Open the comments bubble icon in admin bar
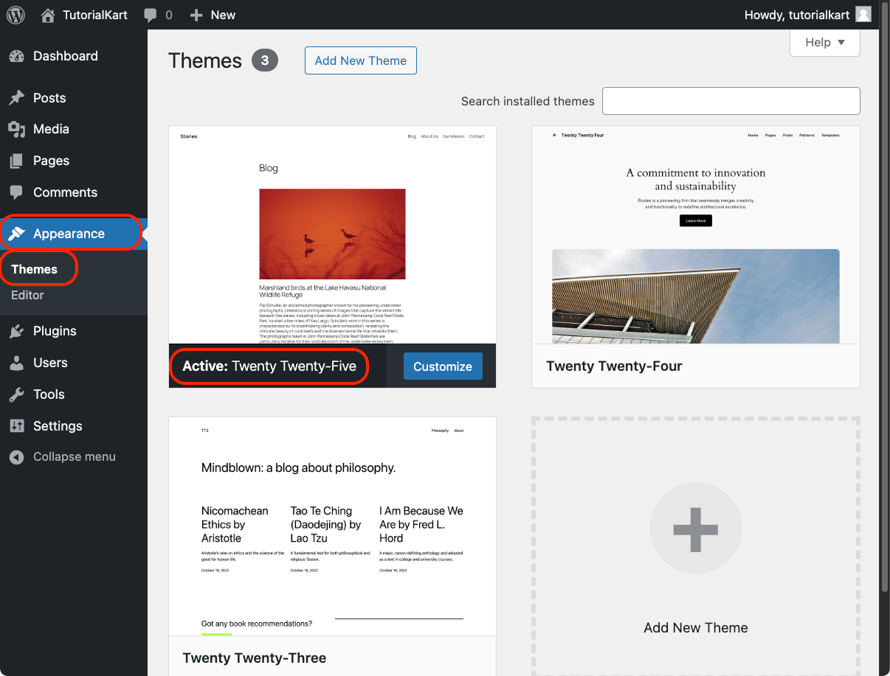Image resolution: width=890 pixels, height=676 pixels. (x=151, y=15)
